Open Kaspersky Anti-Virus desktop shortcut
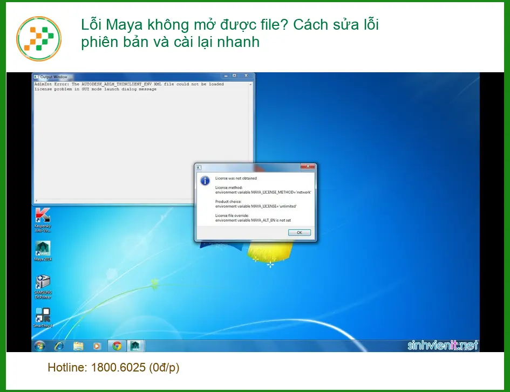Screen dimensions: 510x392 [x=43, y=220]
